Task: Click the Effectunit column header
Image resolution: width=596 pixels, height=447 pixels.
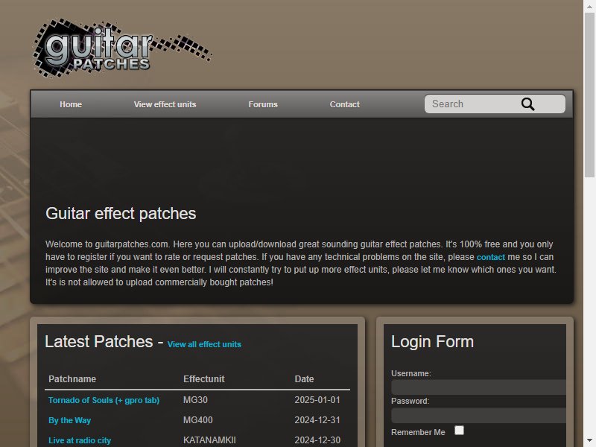Action: (x=203, y=379)
